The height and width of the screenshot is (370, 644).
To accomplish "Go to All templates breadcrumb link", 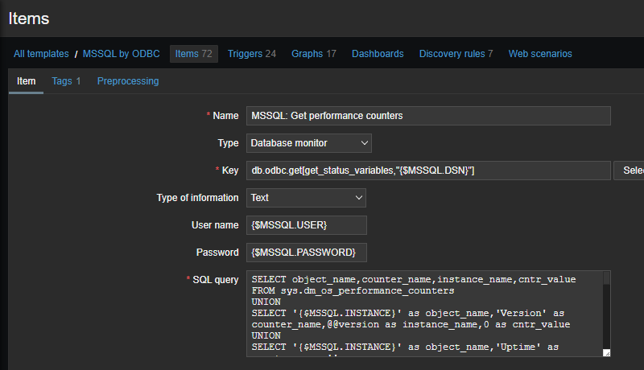I will (41, 54).
